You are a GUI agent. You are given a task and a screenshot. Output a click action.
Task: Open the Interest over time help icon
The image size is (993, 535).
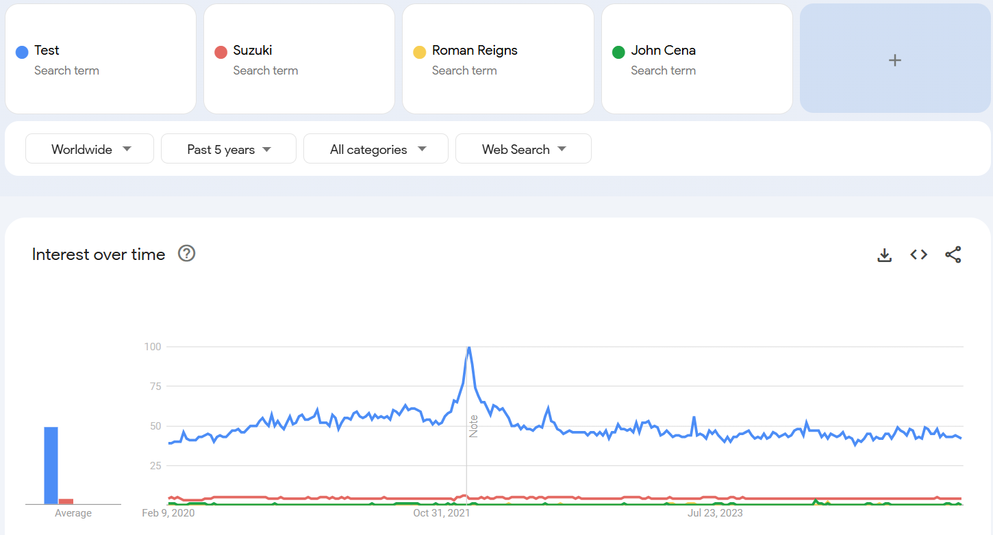186,254
